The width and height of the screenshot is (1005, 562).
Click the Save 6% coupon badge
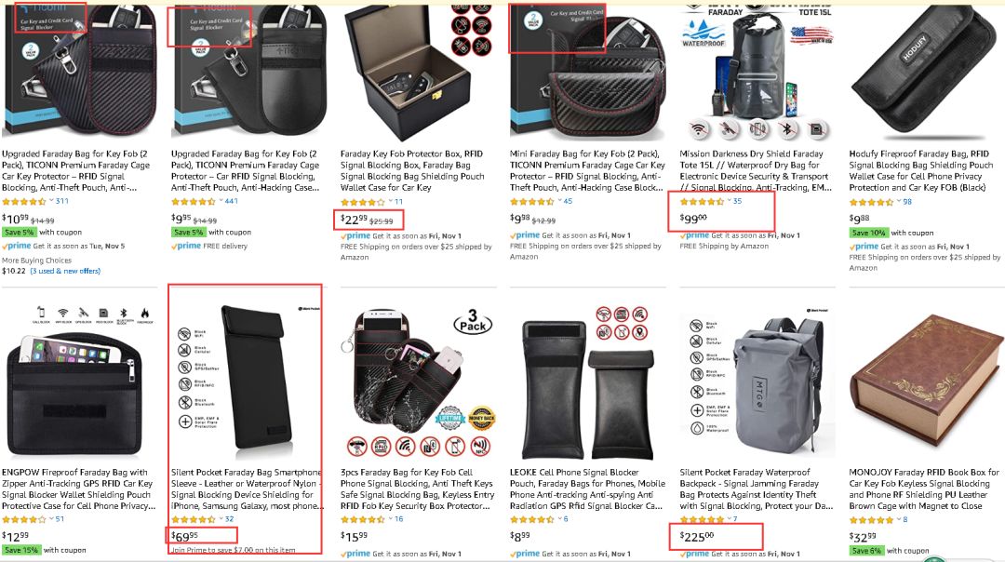pos(866,551)
